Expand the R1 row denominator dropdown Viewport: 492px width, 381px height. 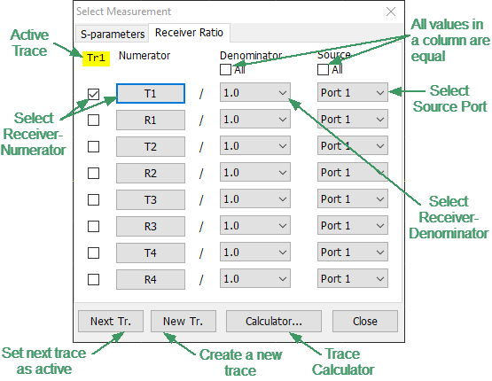tap(255, 119)
